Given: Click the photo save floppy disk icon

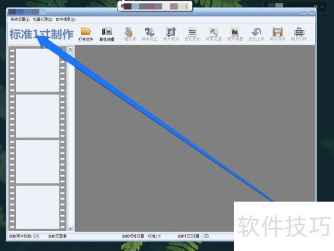Looking at the screenshot, I should [x=277, y=31].
